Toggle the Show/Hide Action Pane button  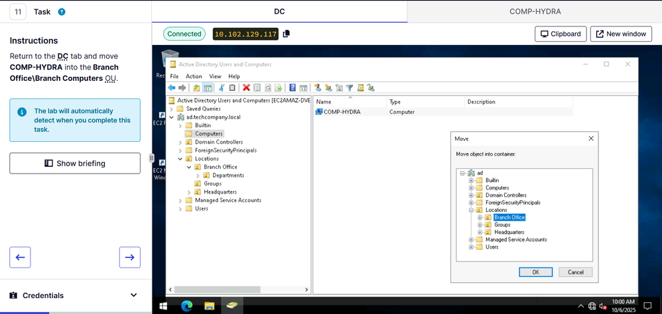(x=303, y=87)
